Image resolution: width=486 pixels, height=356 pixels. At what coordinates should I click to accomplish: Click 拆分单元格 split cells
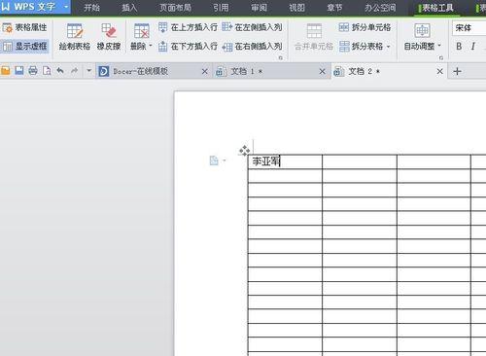click(364, 27)
